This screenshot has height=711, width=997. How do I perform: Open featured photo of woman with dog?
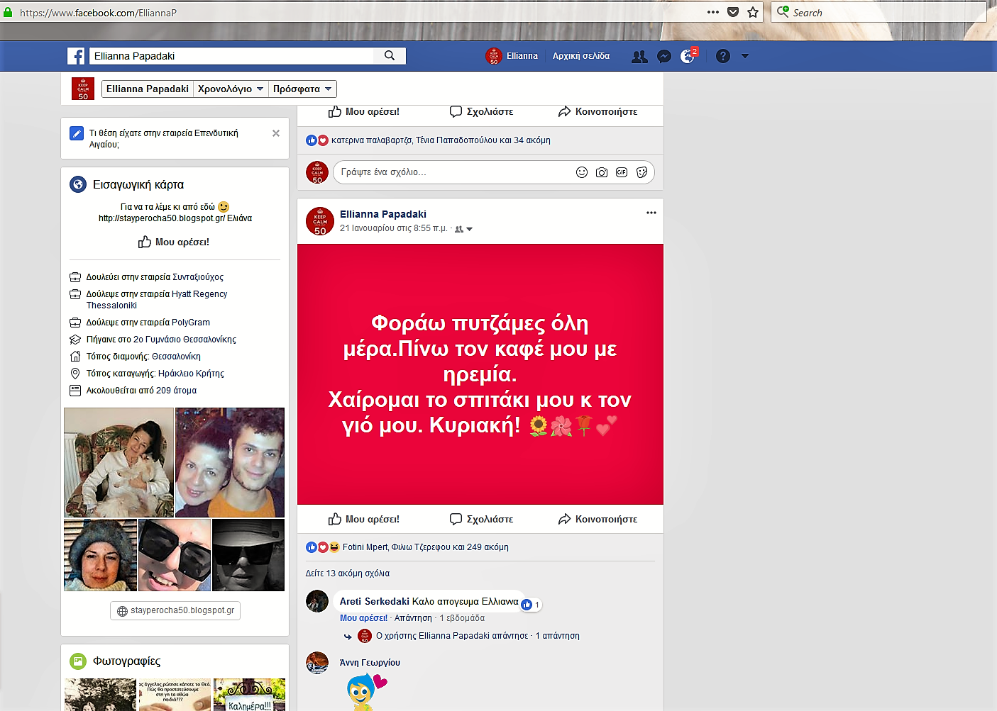click(x=119, y=462)
